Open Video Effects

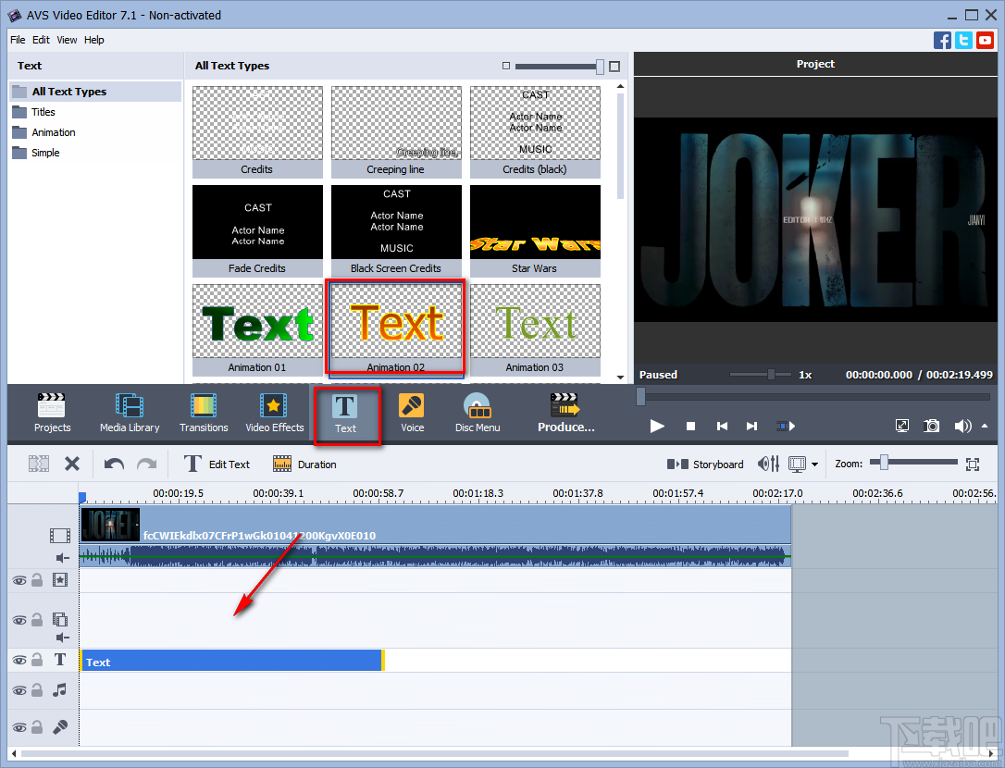[x=274, y=414]
